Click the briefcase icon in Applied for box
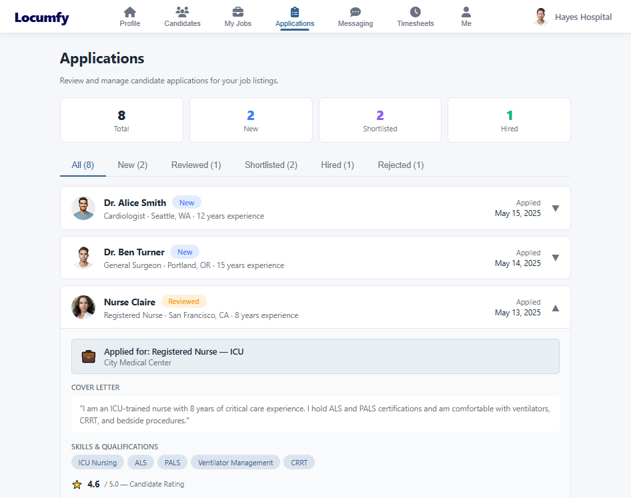 89,357
